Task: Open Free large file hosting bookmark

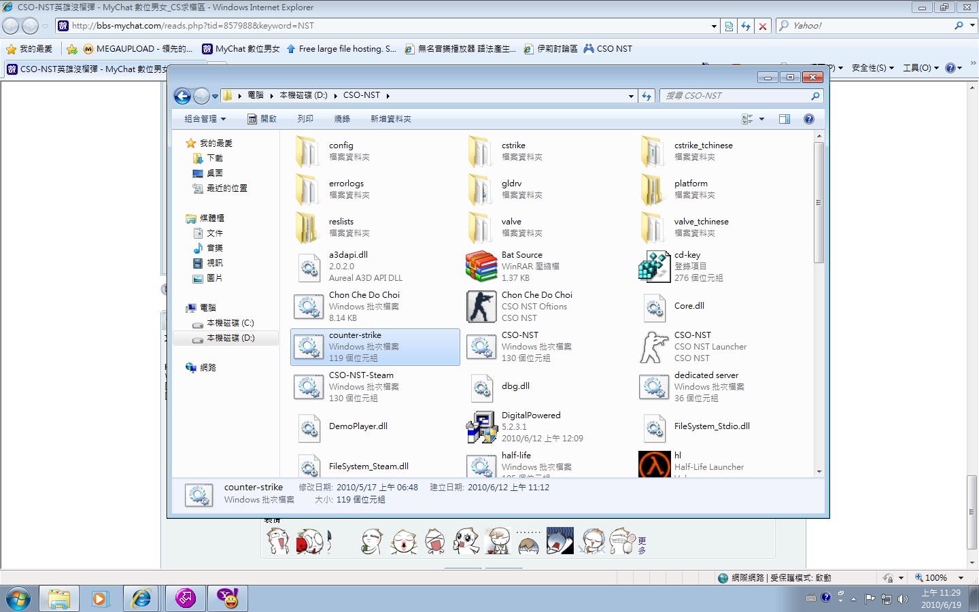Action: coord(341,49)
